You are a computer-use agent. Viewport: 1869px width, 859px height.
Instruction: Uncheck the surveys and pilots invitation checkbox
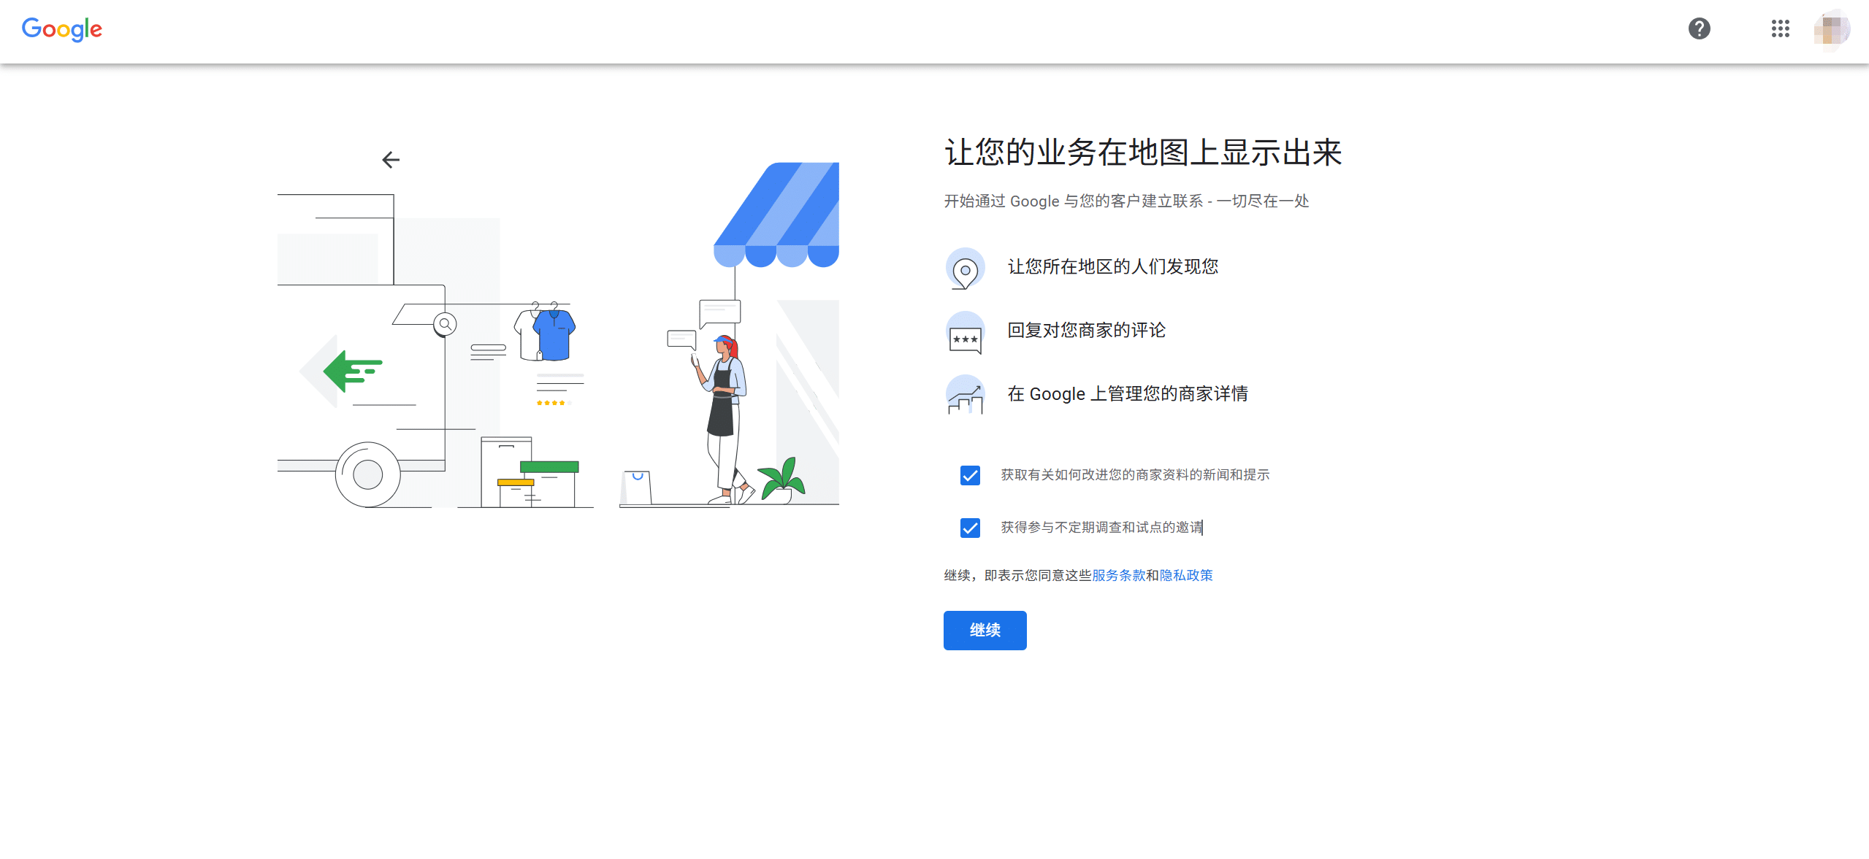(x=970, y=528)
